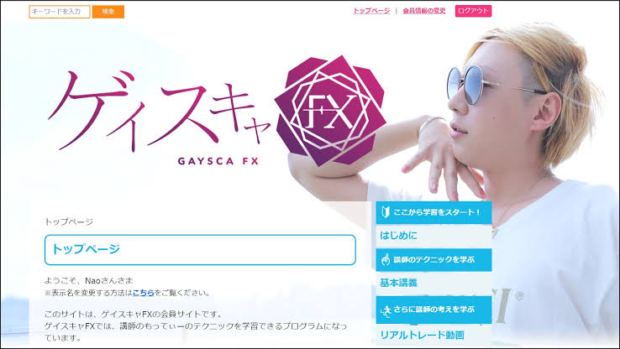The image size is (620, 349).
Task: Click the orange 検索 search button
Action: (108, 12)
